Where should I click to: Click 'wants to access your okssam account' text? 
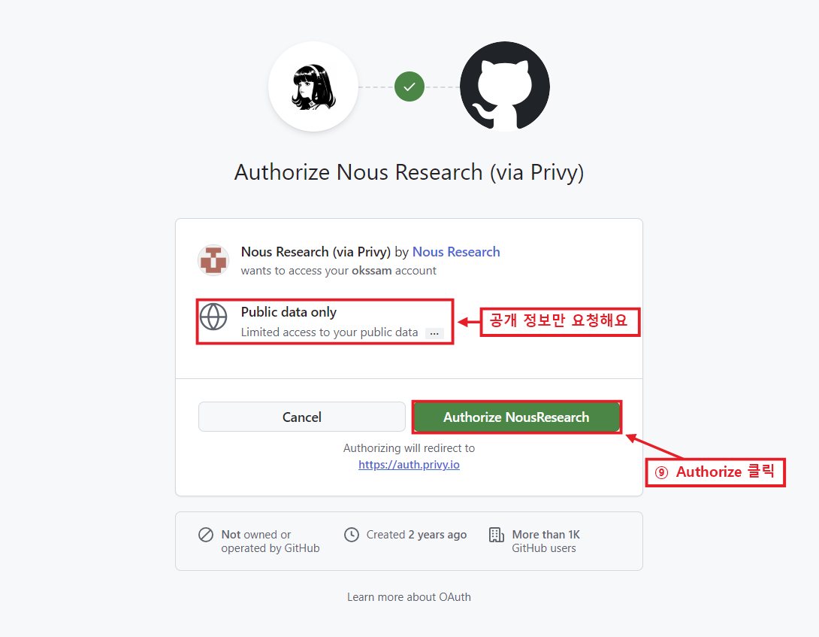tap(338, 271)
